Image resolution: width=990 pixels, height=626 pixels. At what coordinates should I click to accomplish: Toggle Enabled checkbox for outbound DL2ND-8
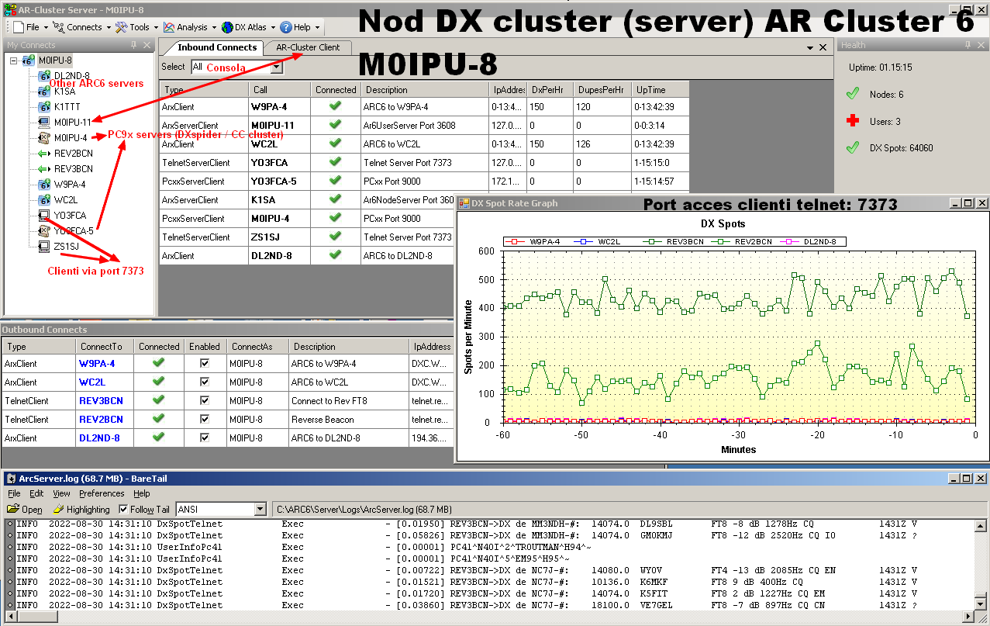(205, 438)
